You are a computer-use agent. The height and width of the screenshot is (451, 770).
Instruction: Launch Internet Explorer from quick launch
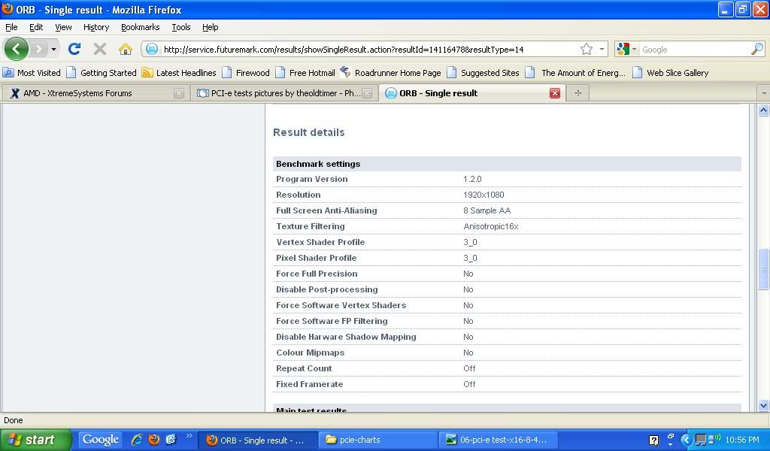(x=137, y=440)
